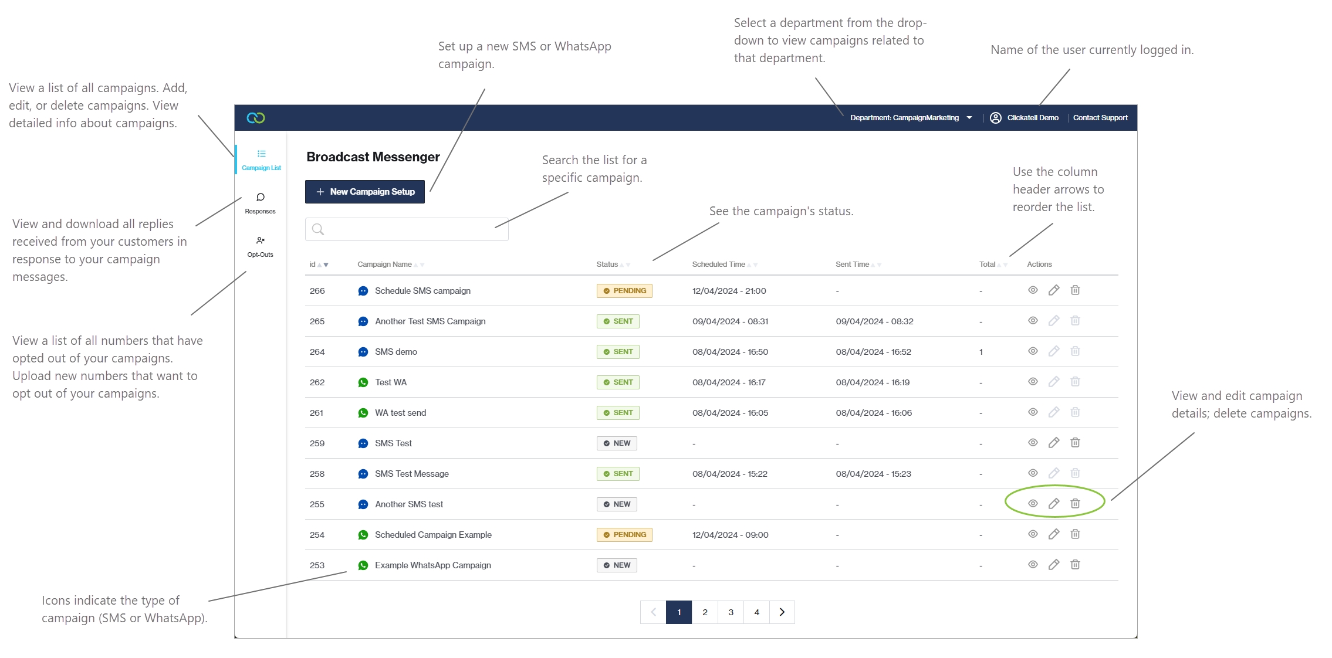1332x658 pixels.
Task: Delete the SMS Test campaign (id 259)
Action: point(1075,443)
